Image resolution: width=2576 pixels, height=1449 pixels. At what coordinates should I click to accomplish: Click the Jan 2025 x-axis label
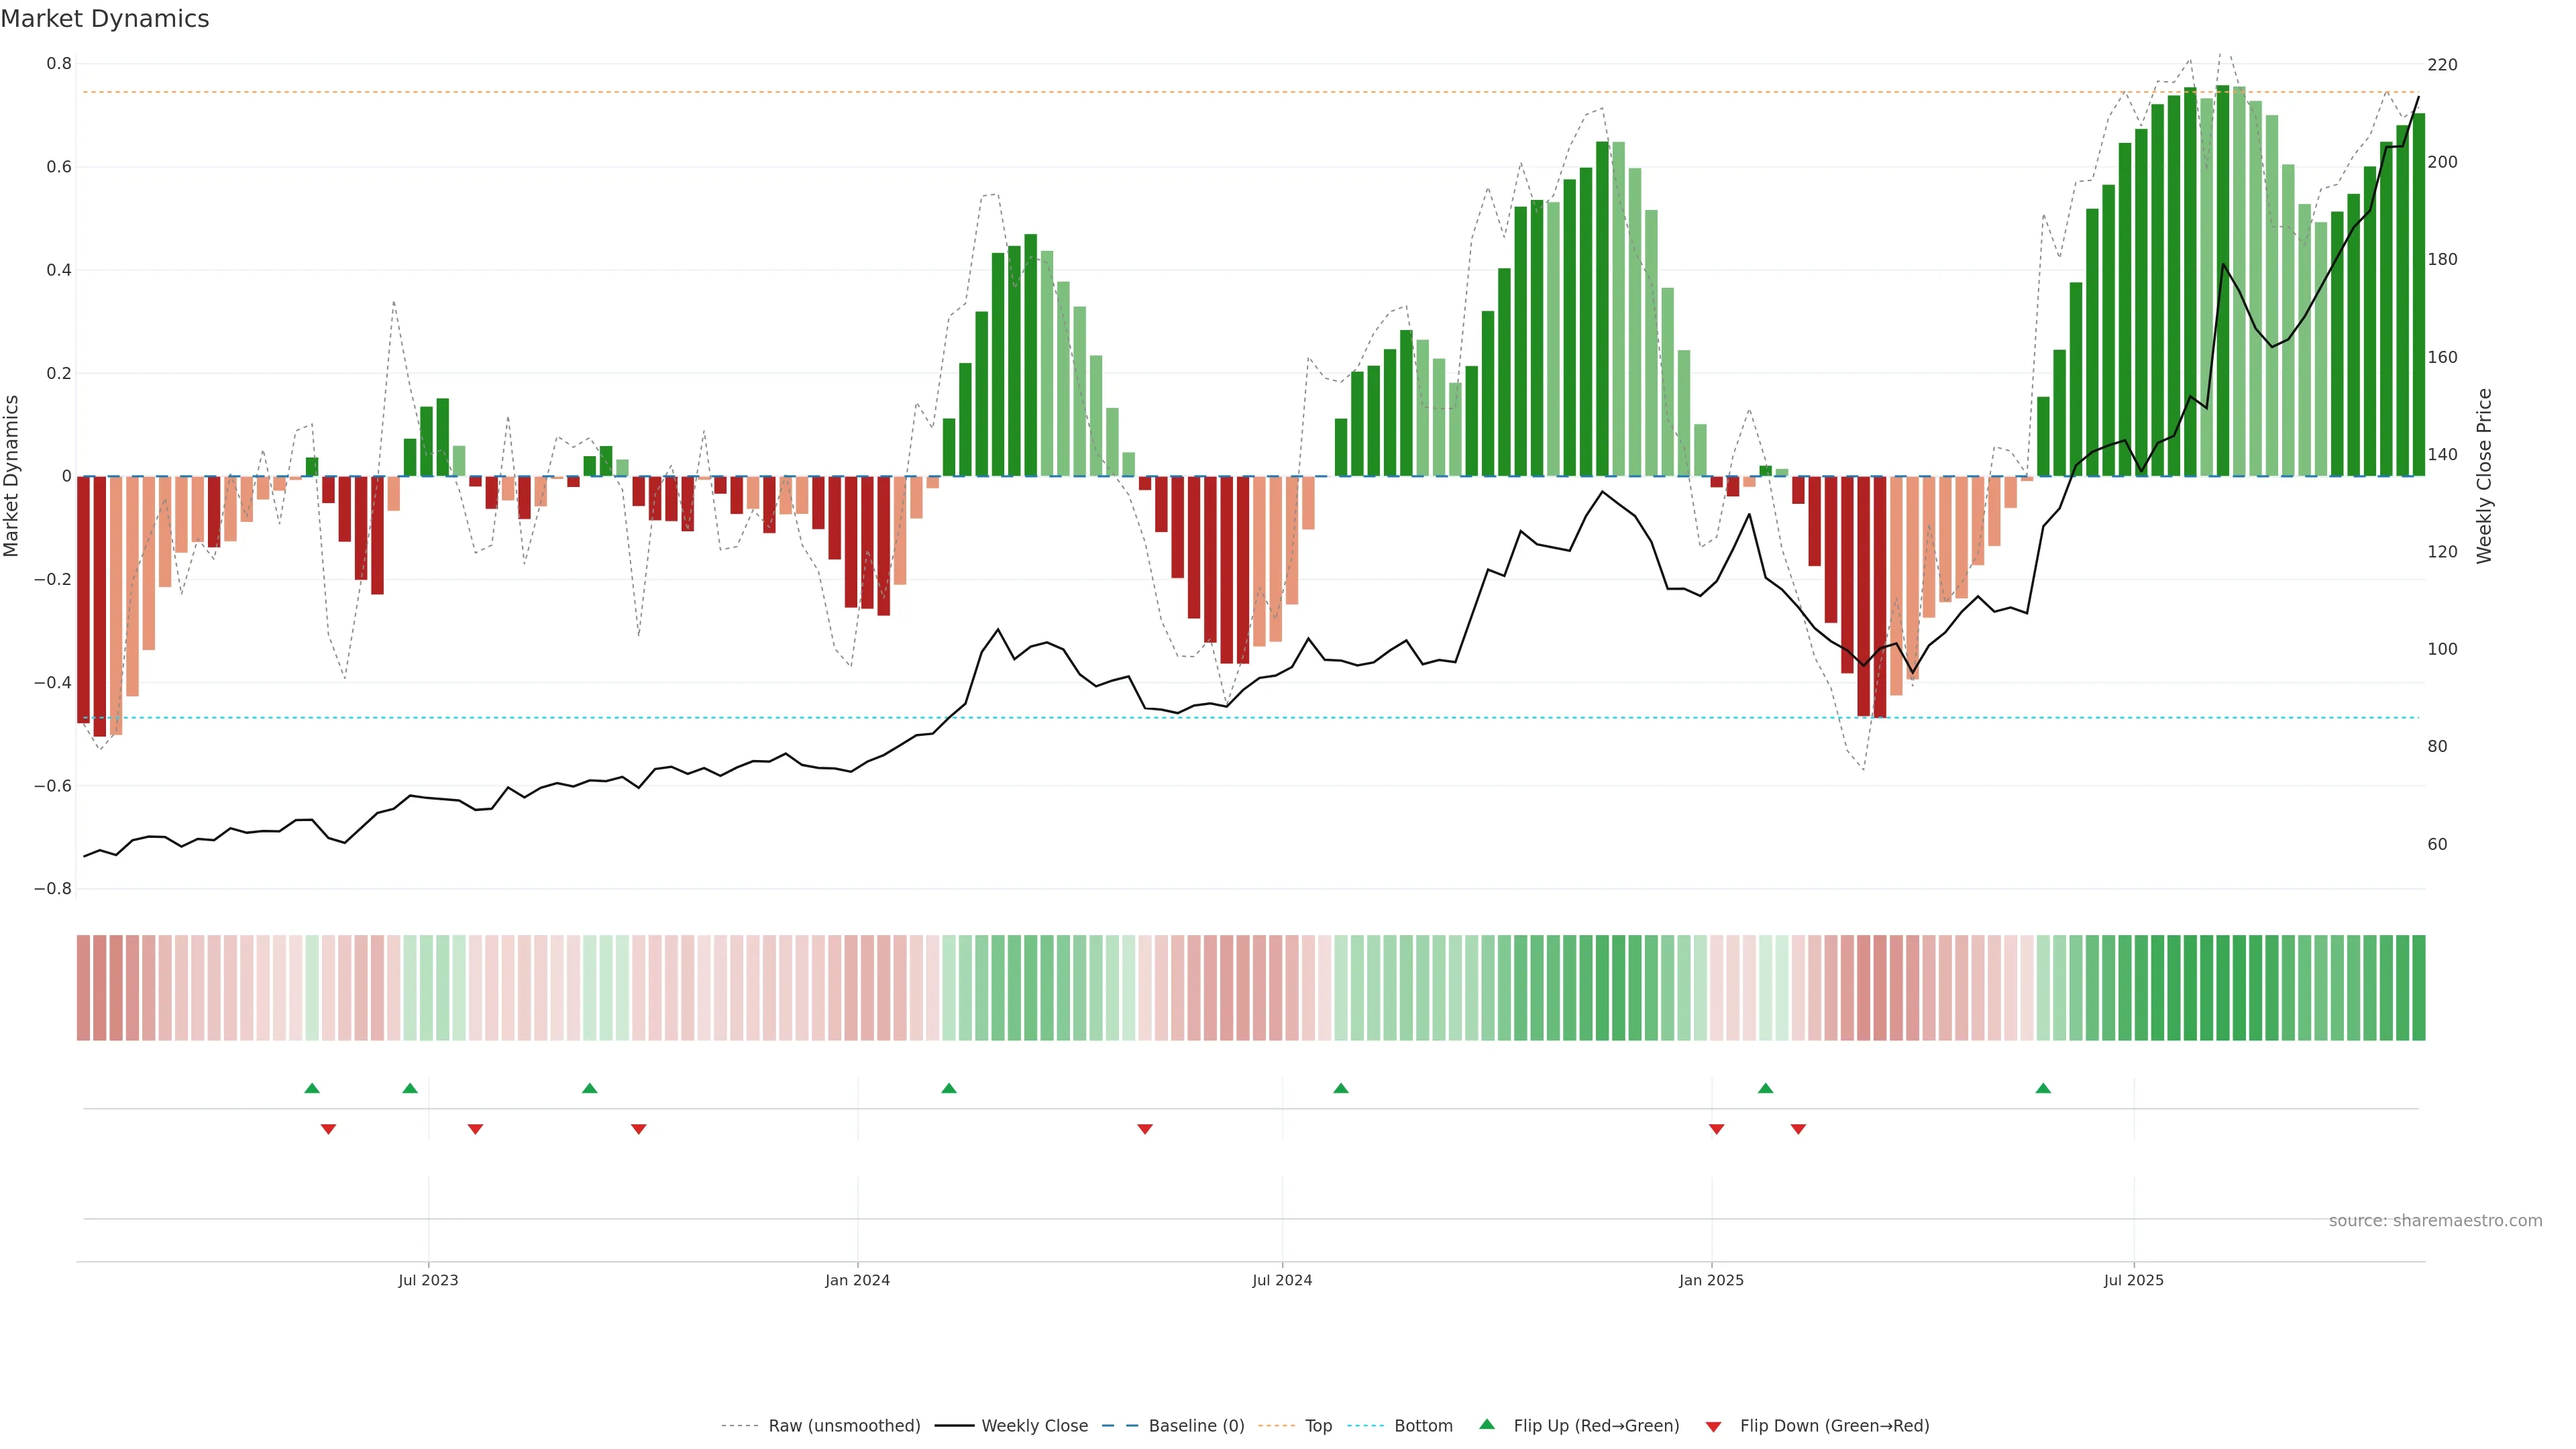[x=1711, y=1280]
